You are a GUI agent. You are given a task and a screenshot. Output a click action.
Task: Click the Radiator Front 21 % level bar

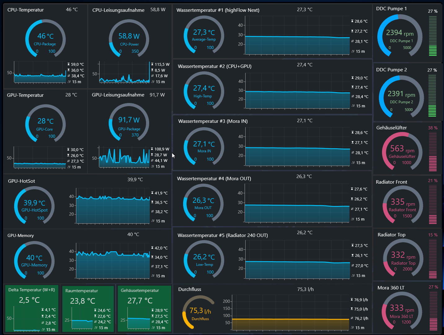point(433,205)
